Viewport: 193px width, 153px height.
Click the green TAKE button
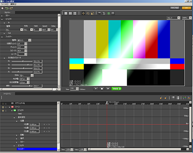coord(117,89)
